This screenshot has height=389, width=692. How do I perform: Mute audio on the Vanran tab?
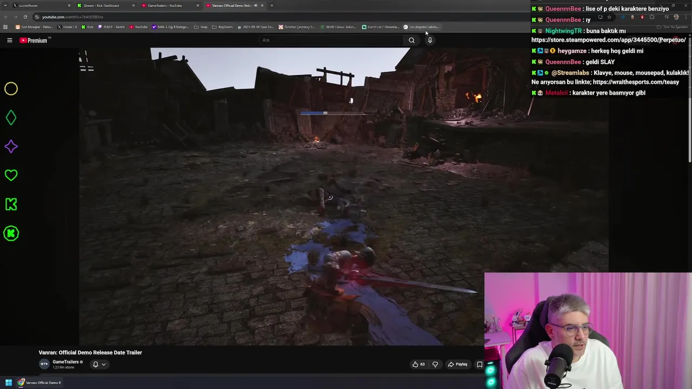pyautogui.click(x=256, y=5)
